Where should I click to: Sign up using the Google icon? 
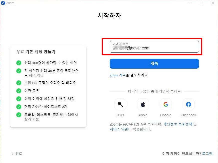pyautogui.click(x=166, y=104)
